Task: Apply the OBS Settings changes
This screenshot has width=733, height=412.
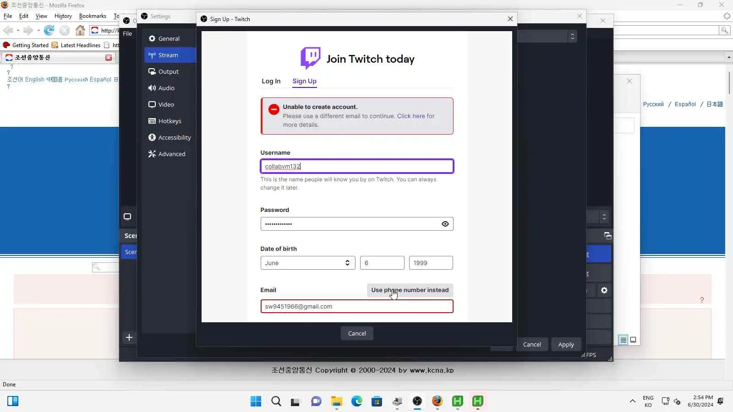Action: [x=566, y=344]
